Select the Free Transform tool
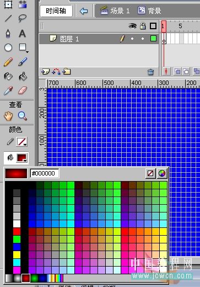This screenshot has height=287, width=200. pos(8,4)
